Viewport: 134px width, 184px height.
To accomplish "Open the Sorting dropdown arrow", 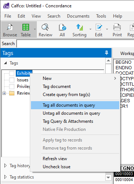I will pos(91,29).
